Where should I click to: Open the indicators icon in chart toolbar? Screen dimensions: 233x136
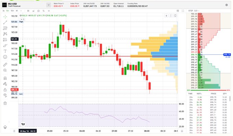[x=34, y=11]
